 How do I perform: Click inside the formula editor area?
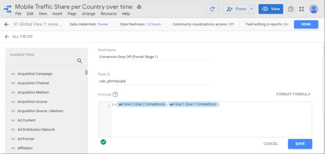211,119
